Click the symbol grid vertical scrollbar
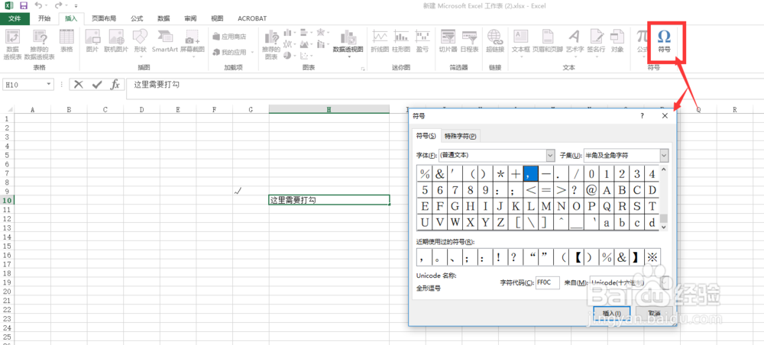 click(x=664, y=198)
